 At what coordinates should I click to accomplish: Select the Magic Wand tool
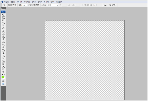click(x=3, y=23)
